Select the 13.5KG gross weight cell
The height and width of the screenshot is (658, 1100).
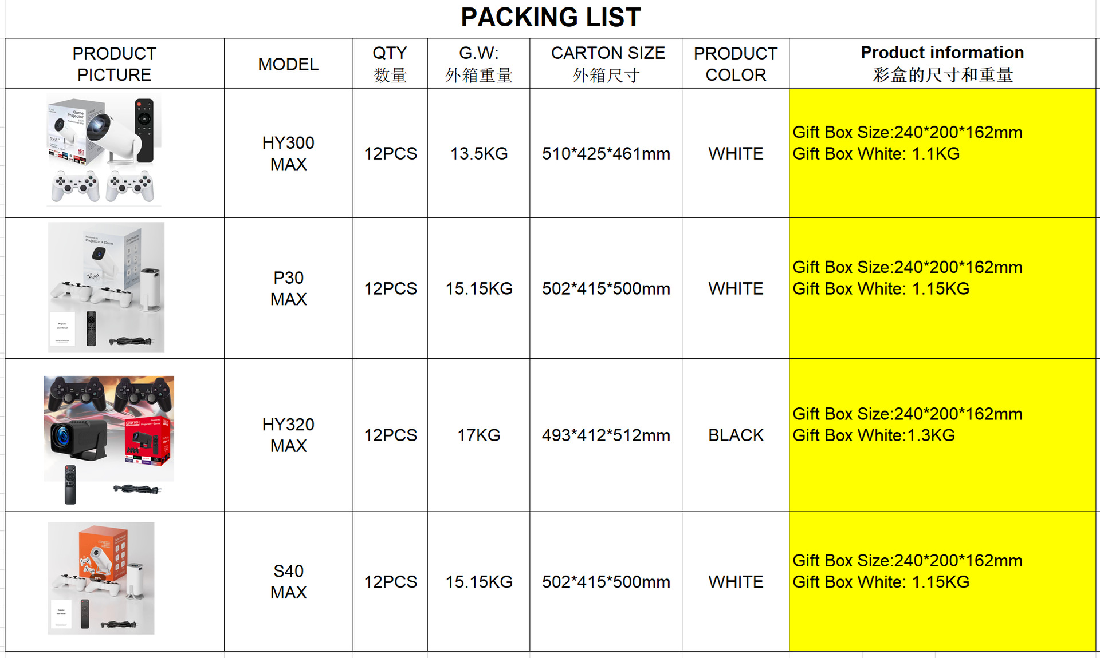(x=478, y=153)
